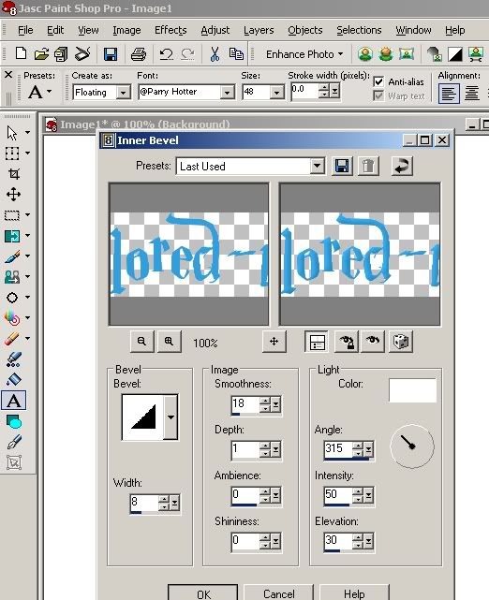Open the File menu
This screenshot has width=489, height=600.
coord(25,30)
